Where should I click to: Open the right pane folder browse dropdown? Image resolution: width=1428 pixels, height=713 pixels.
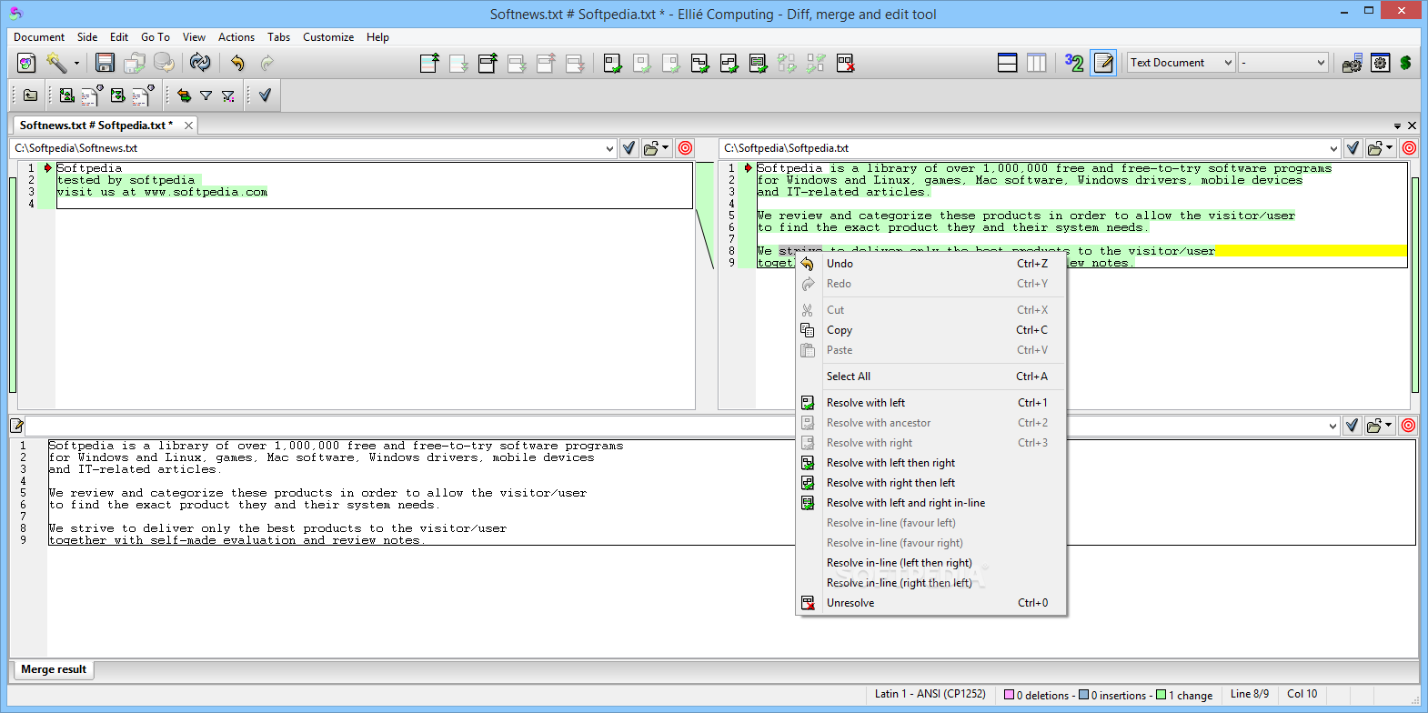(x=1380, y=148)
